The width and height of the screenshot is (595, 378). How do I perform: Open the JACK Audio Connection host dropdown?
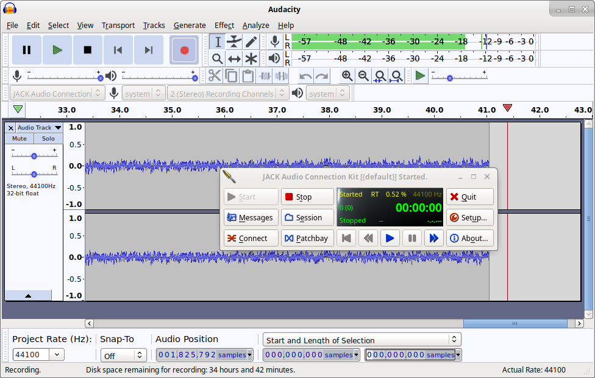(x=57, y=93)
